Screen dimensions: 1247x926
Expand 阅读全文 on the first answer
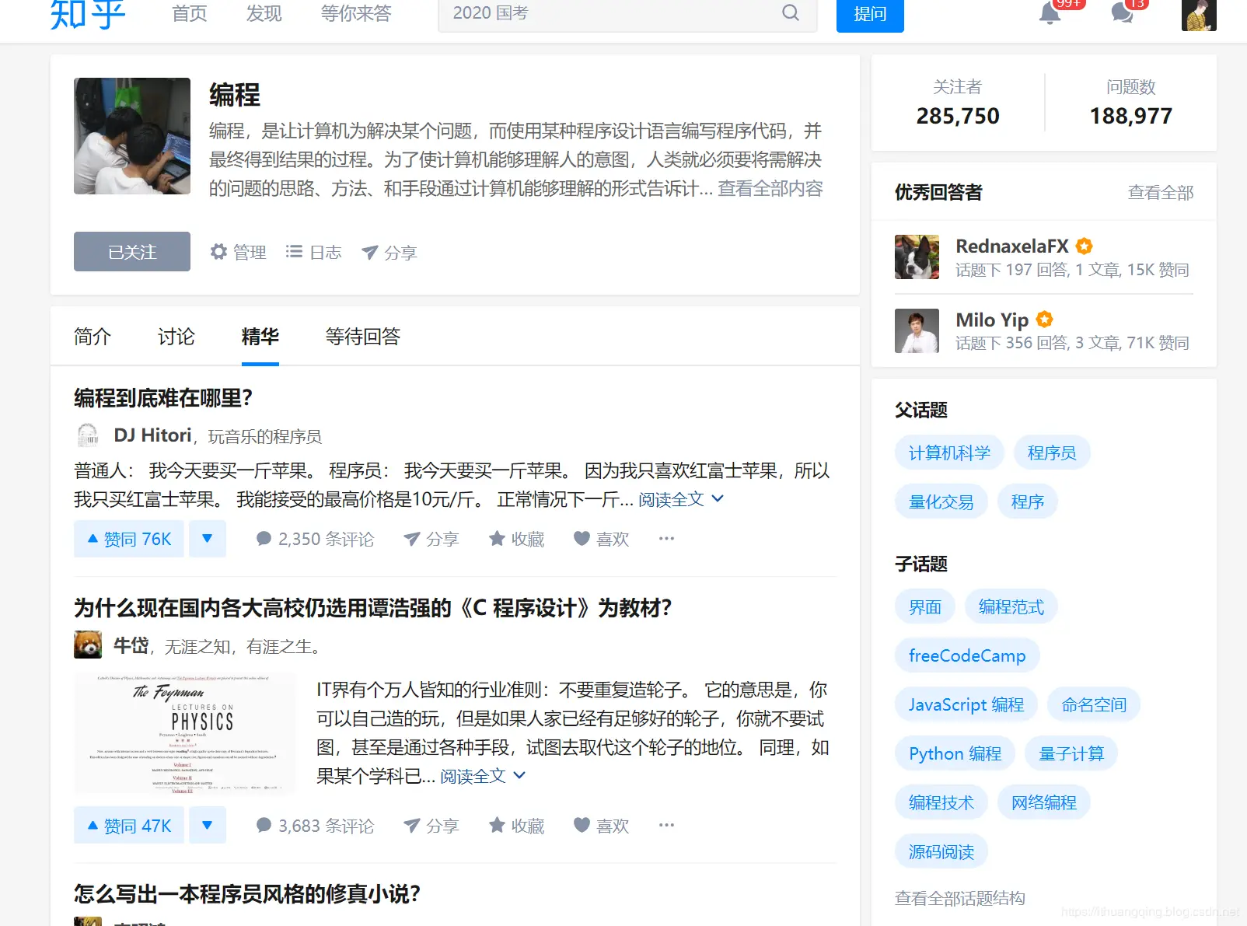(x=672, y=499)
